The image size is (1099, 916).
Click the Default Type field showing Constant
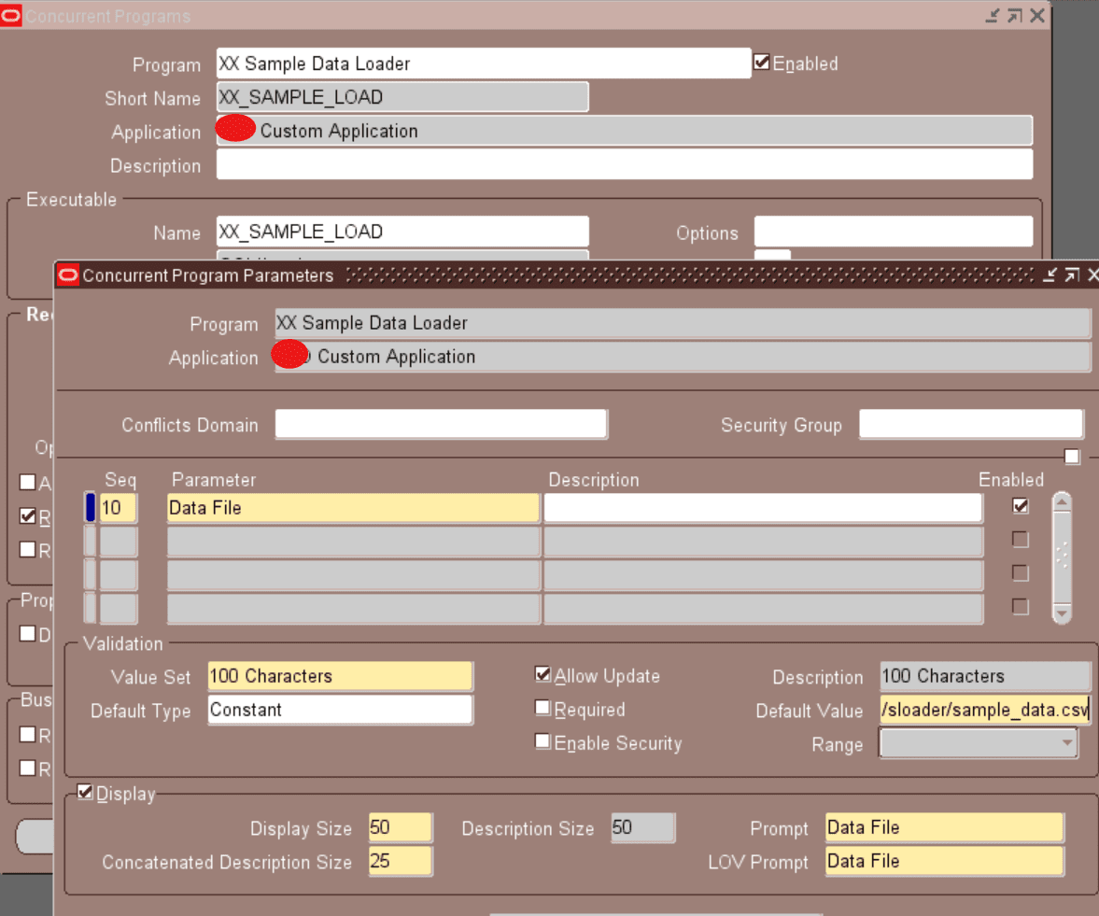(x=340, y=710)
